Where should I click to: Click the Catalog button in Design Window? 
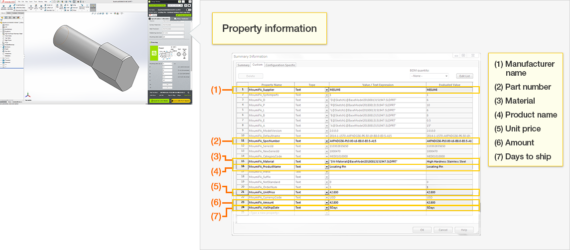tap(153, 15)
